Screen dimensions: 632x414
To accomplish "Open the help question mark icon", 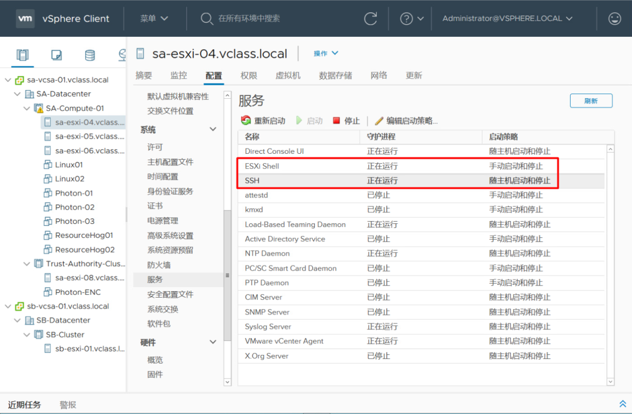I will tap(406, 19).
